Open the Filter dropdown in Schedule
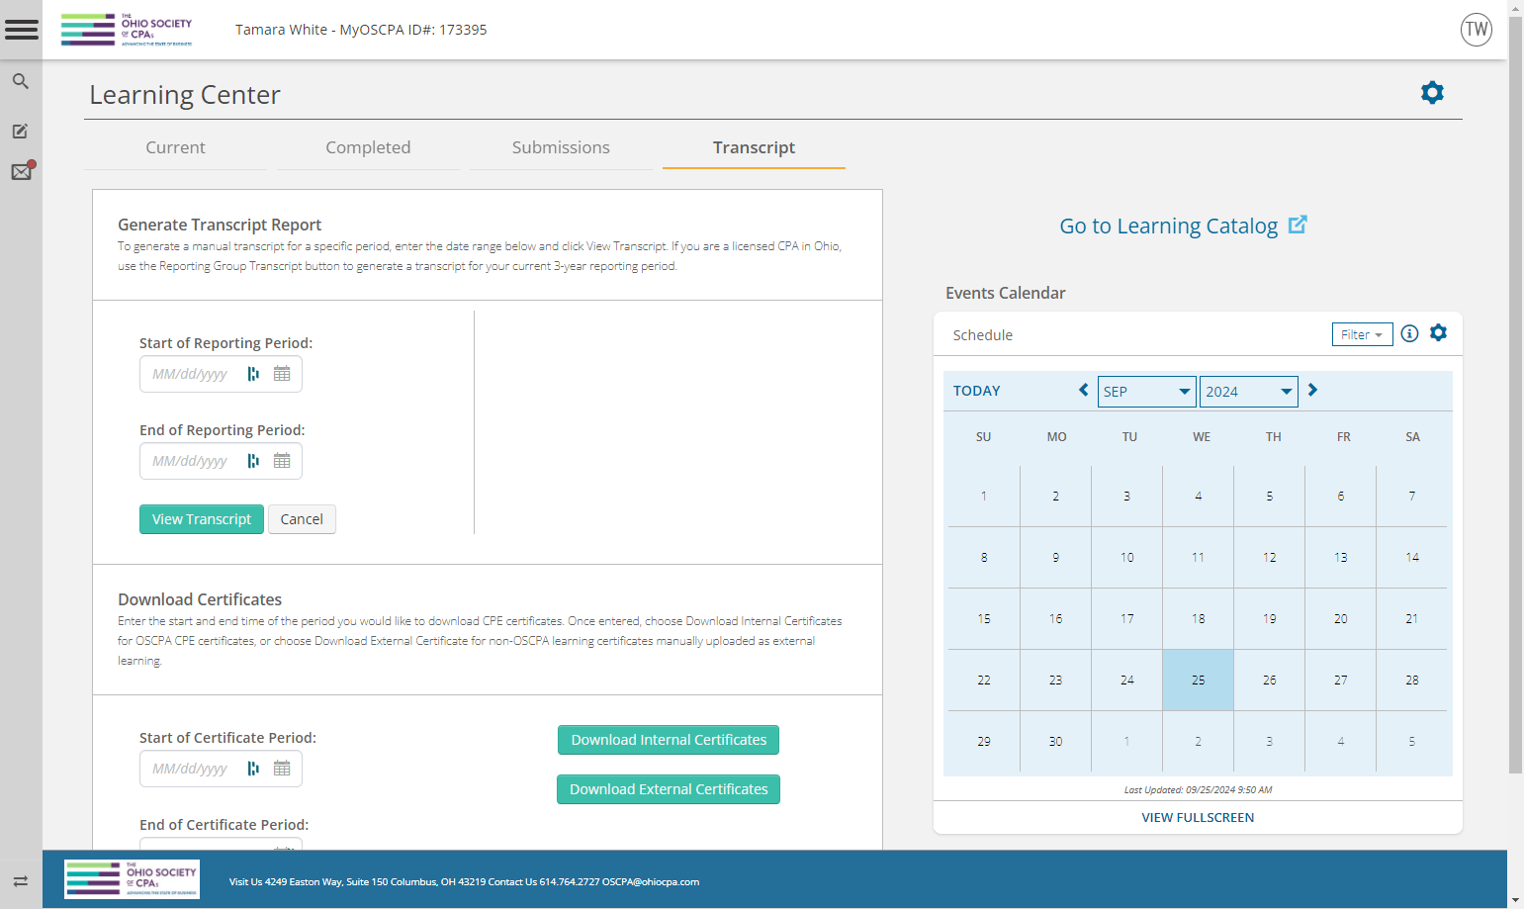 1362,334
